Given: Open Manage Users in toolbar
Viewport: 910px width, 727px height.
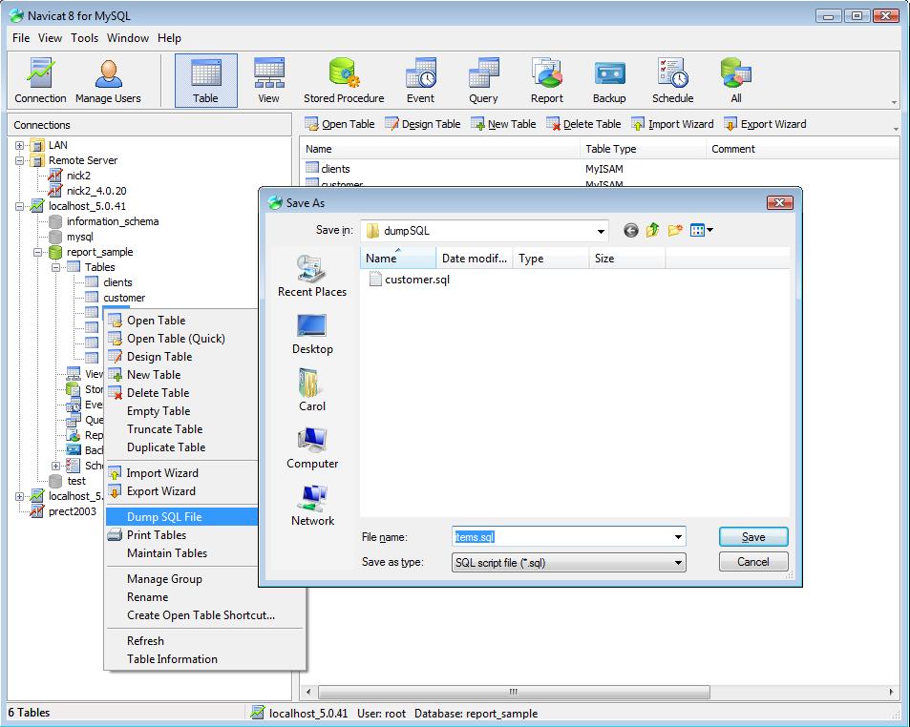Looking at the screenshot, I should [x=108, y=80].
